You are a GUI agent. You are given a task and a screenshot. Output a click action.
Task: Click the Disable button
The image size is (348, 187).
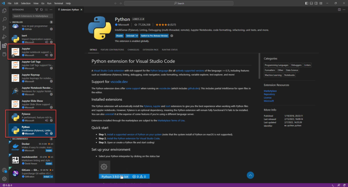(x=119, y=36)
